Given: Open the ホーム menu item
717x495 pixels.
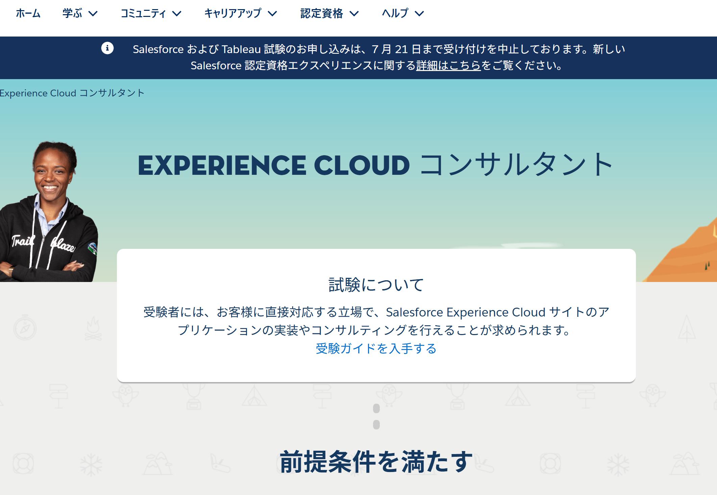Looking at the screenshot, I should (x=28, y=14).
